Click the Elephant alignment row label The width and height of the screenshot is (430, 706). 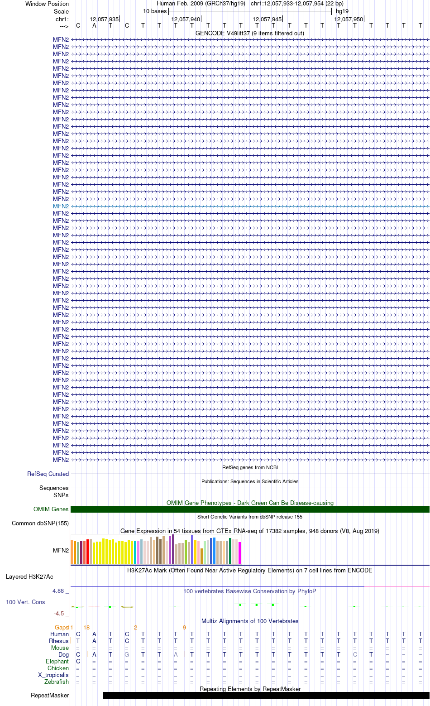click(57, 661)
